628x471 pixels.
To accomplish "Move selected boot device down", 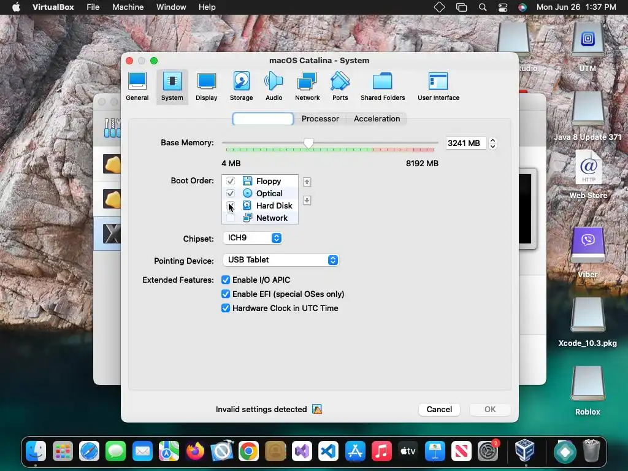I will [307, 201].
